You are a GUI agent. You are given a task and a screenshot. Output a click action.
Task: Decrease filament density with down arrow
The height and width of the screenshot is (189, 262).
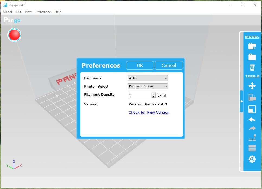pyautogui.click(x=154, y=97)
